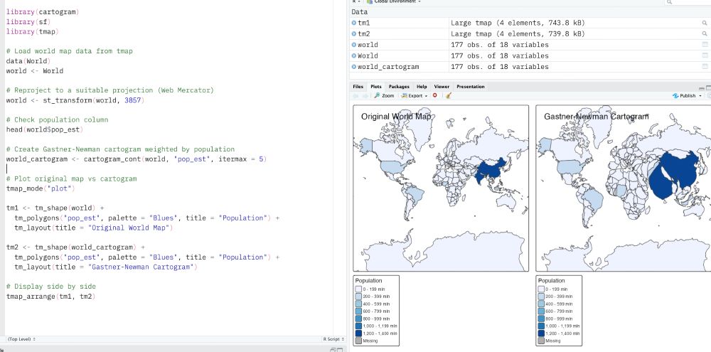Click the cartogram_cont code line
The width and height of the screenshot is (711, 352).
[x=137, y=159]
